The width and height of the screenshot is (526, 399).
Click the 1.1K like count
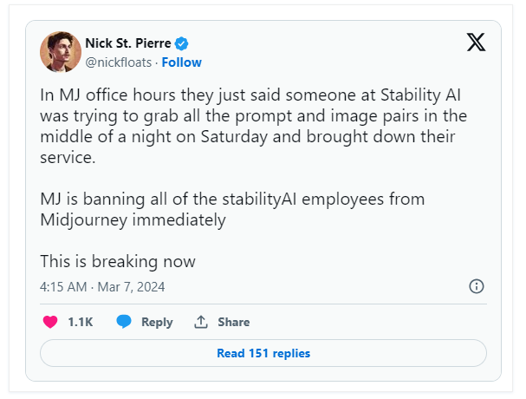click(x=81, y=322)
